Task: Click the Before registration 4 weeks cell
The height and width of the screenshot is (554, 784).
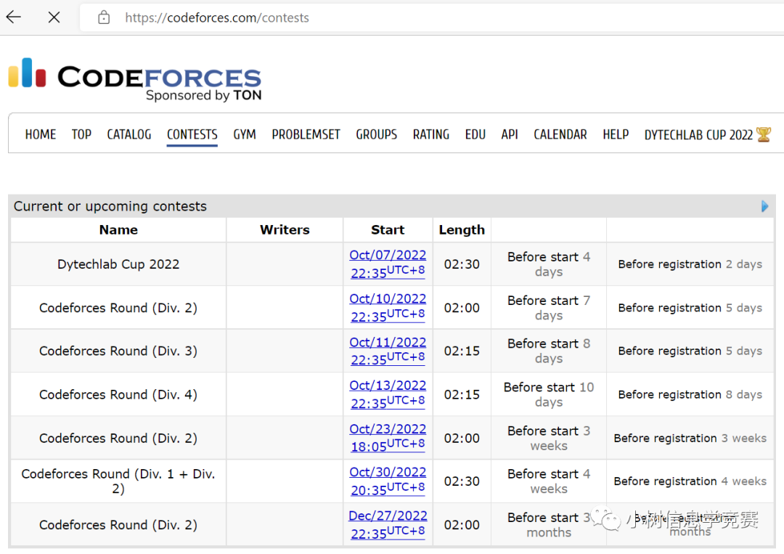Action: (690, 481)
